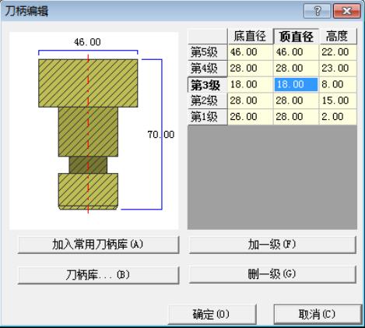Viewport: 365px width, 328px height.
Task: Click 加入常用刀柄库(A) button
Action: [98, 245]
